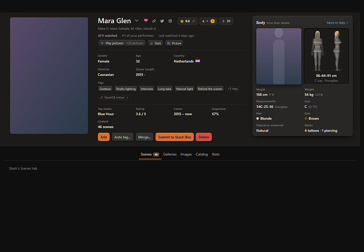
Task: Click the Netherlands flag icon
Action: (x=197, y=61)
